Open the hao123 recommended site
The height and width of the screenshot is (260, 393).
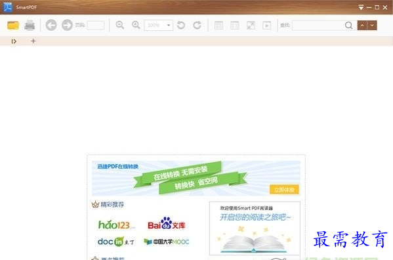coord(117,225)
